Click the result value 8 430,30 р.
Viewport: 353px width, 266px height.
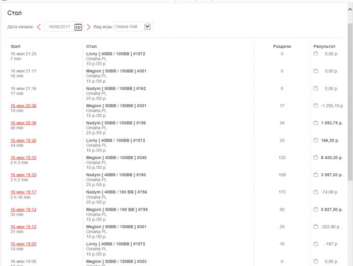coord(332,158)
